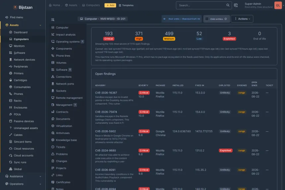The image size is (285, 190).
Task: Click the Certificates icon
Action: (x=53, y=182)
